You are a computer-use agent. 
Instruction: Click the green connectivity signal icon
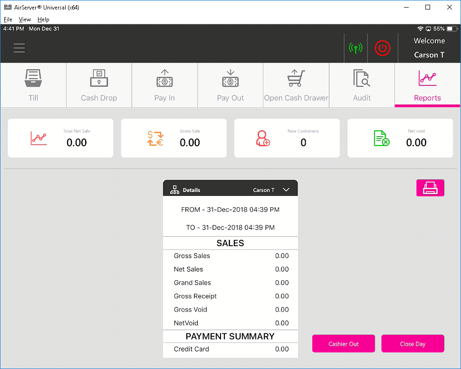tap(355, 48)
